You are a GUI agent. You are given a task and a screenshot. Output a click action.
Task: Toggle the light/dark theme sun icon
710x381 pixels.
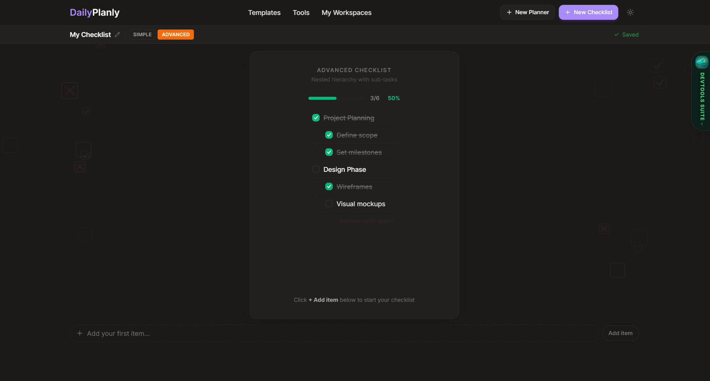coord(630,12)
